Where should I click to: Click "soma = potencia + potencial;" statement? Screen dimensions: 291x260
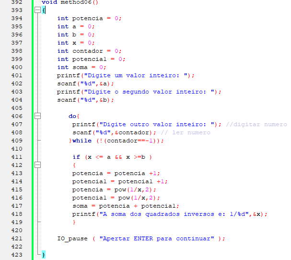126,206
